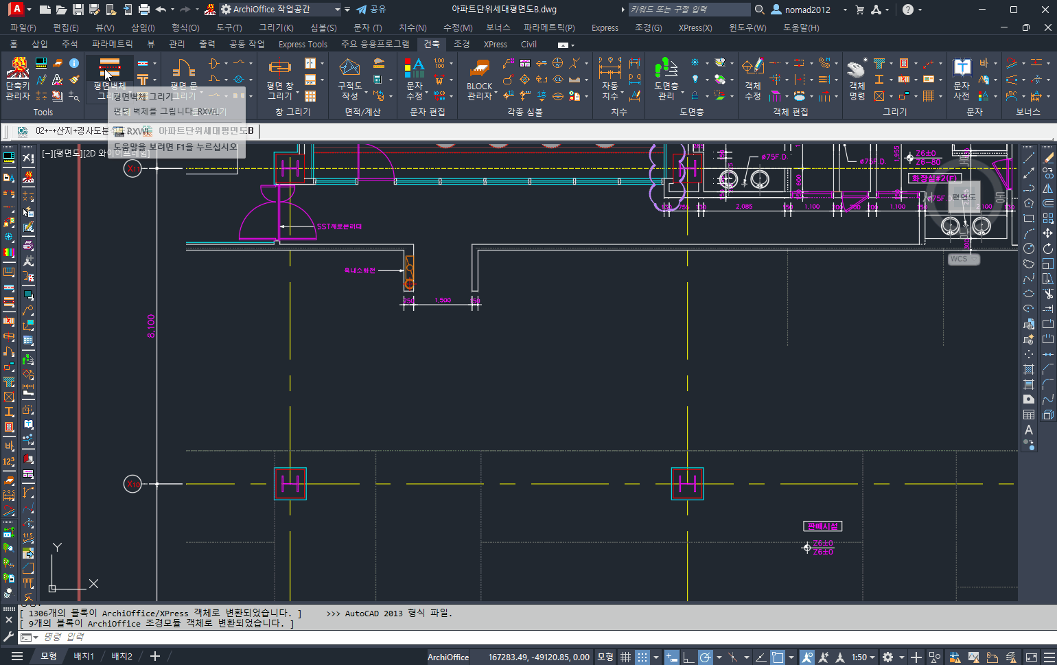
Task: Click the open folder icon in quick access
Action: coord(61,10)
